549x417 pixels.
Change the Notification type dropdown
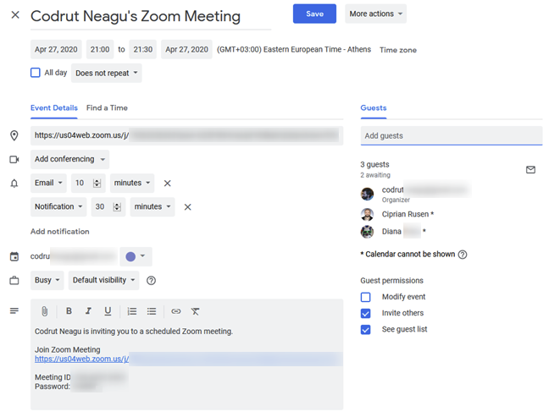[58, 207]
